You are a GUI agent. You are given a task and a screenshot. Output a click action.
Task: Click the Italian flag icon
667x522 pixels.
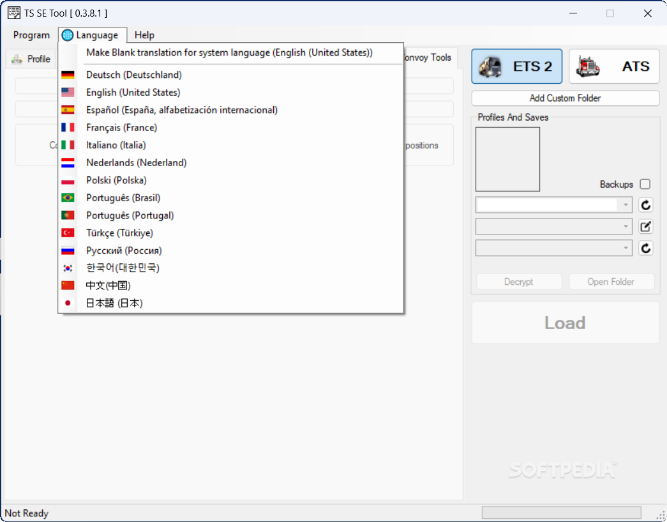(68, 145)
